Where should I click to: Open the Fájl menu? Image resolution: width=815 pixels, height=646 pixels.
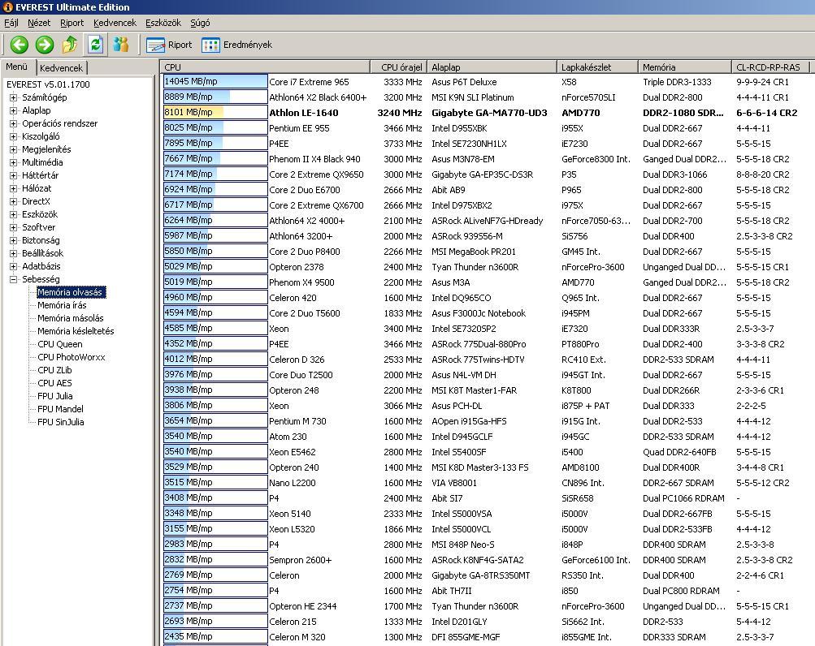[x=11, y=23]
